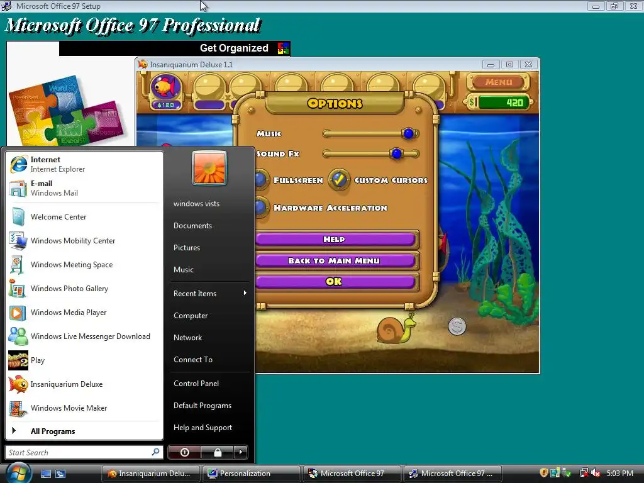Click the power sleep button in Start menu

[x=185, y=452]
